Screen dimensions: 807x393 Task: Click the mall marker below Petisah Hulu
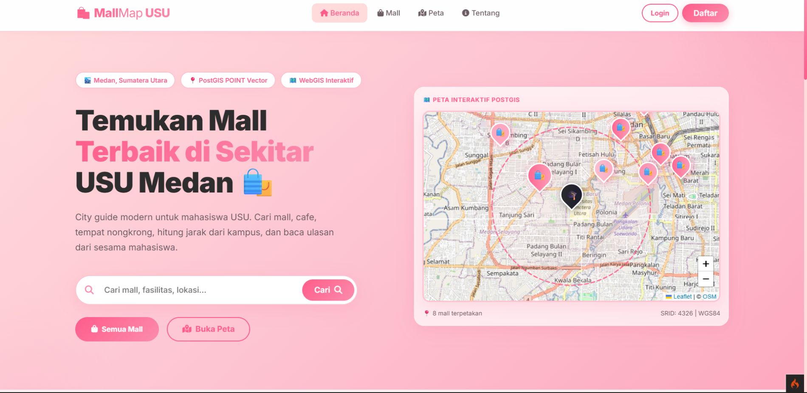pos(604,170)
